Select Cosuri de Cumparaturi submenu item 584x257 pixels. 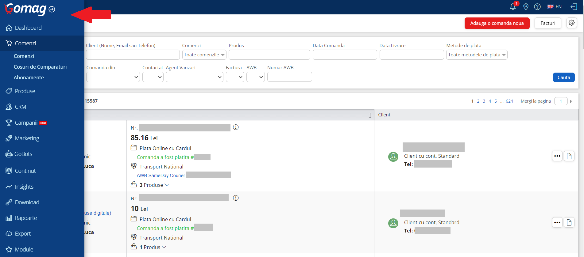40,67
